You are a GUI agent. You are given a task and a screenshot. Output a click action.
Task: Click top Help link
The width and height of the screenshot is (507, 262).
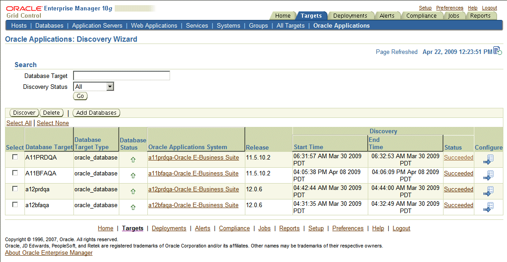tap(473, 8)
